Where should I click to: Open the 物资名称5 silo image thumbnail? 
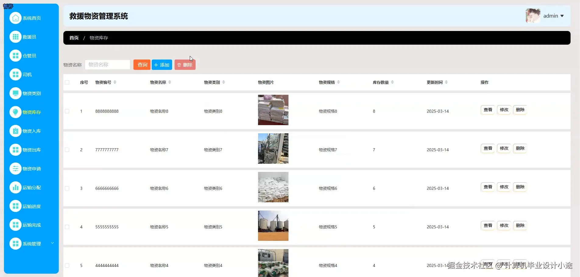tap(273, 226)
